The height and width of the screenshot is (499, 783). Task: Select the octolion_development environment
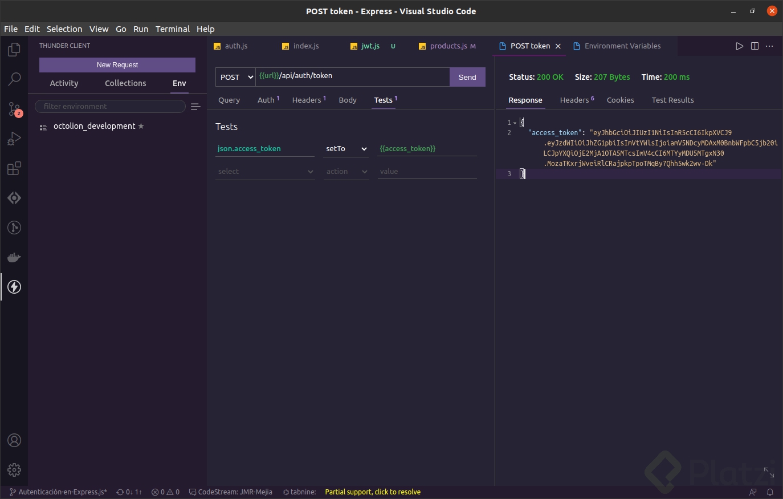[94, 126]
